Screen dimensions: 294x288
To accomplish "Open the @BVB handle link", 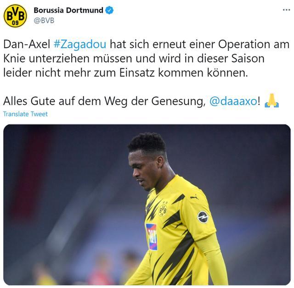I will (44, 20).
